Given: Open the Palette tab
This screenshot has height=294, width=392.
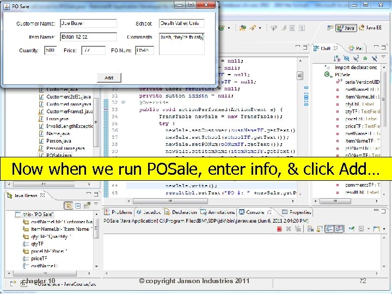Looking at the screenshot, I should [x=356, y=48].
